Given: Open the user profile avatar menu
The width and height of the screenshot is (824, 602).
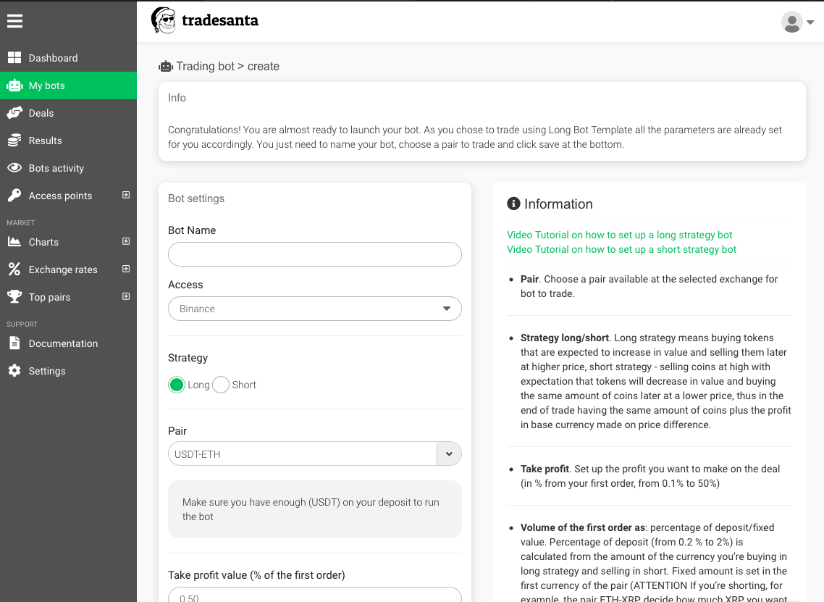Looking at the screenshot, I should (797, 22).
